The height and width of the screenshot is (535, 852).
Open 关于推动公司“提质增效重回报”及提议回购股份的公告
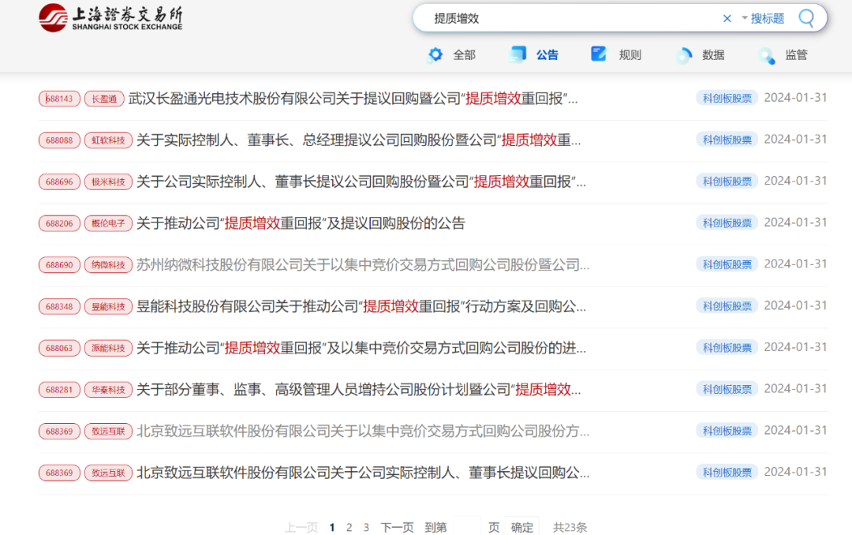point(301,223)
